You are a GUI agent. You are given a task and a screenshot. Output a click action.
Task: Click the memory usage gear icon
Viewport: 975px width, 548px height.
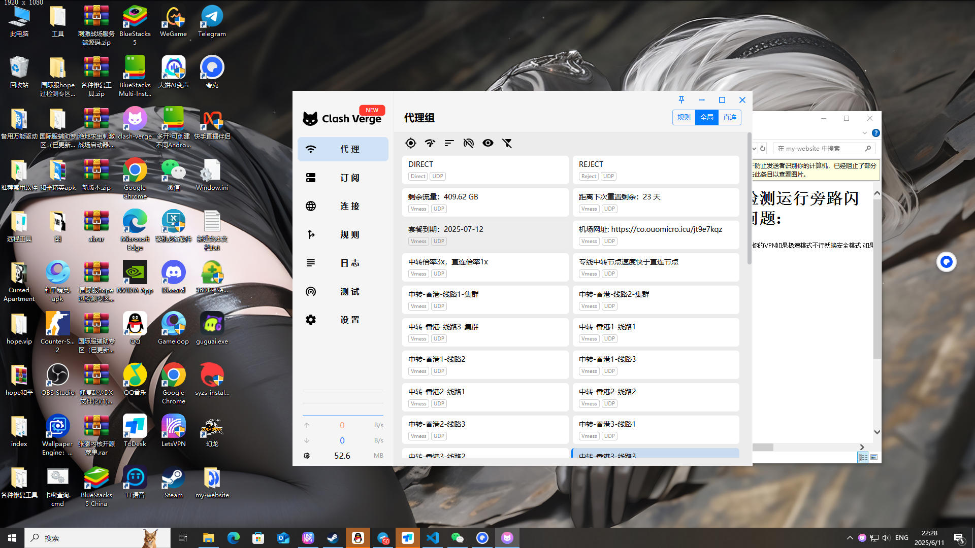[307, 456]
